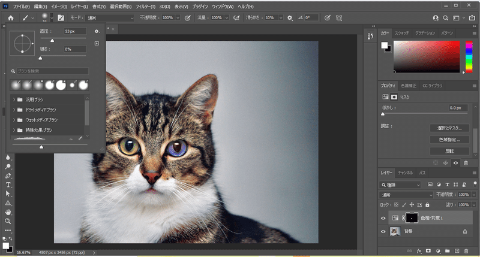480x257 pixels.
Task: Toggle visibility of the 背景 layer
Action: 383,231
